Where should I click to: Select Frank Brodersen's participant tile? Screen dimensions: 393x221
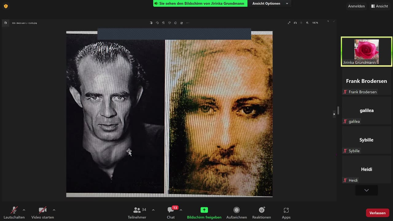pyautogui.click(x=367, y=81)
